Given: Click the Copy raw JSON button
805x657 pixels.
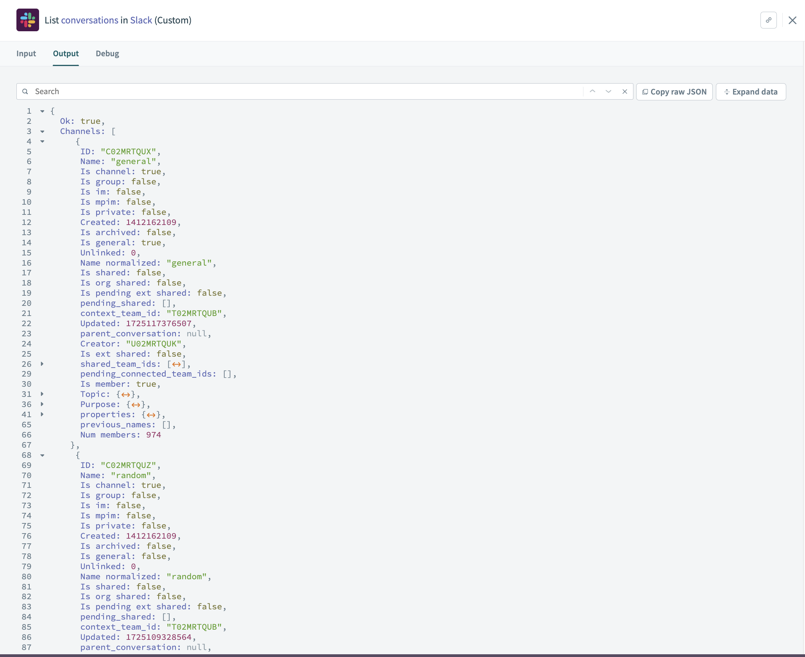Looking at the screenshot, I should click(674, 91).
